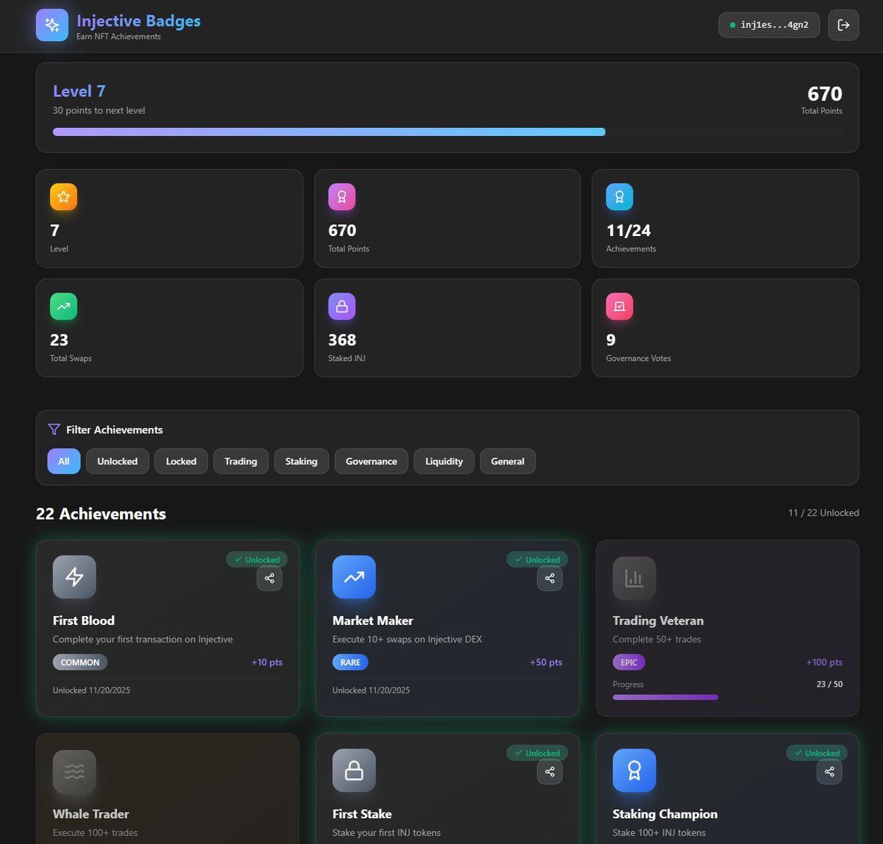
Task: Show General achievements
Action: [508, 462]
